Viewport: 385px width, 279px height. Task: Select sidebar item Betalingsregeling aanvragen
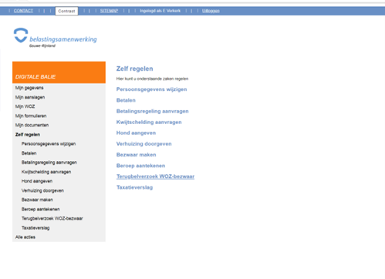click(49, 163)
